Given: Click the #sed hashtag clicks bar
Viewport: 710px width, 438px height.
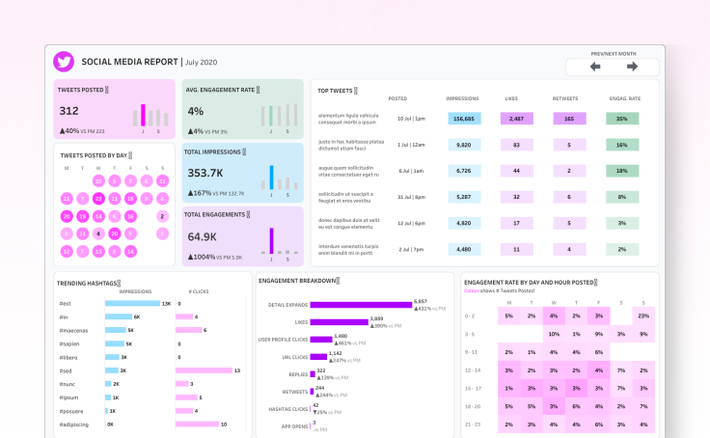Looking at the screenshot, I should 204,370.
